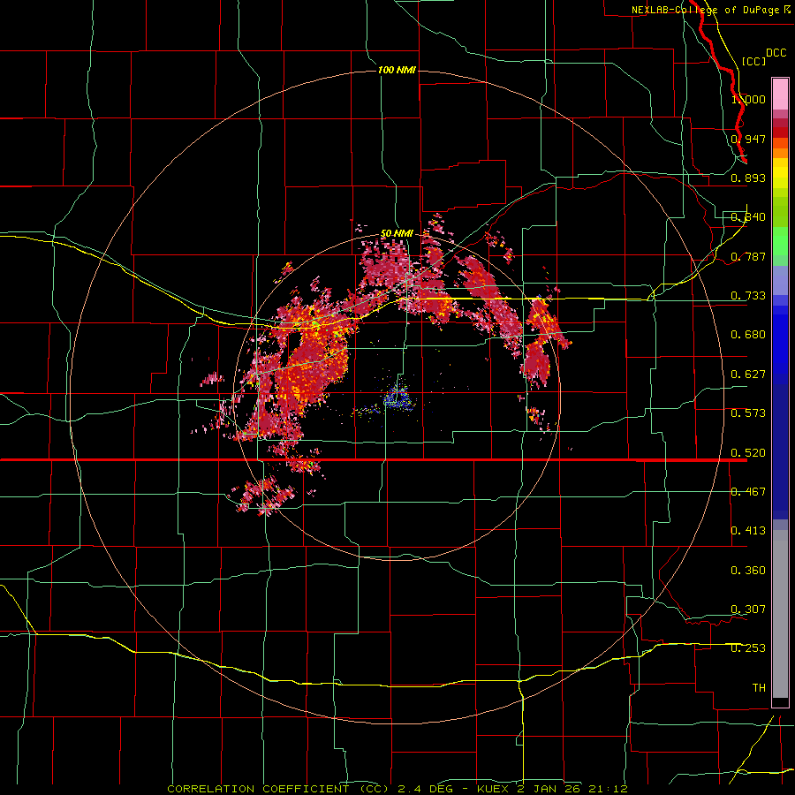Click the 0.520 legend value
Viewport: 795px width, 795px height.
coord(748,452)
